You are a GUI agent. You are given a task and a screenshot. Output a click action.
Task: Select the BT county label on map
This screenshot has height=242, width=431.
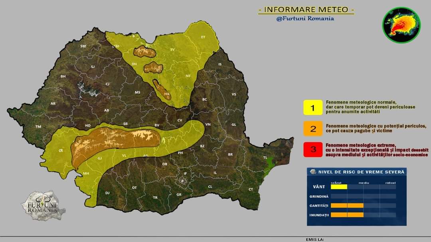[203, 37]
